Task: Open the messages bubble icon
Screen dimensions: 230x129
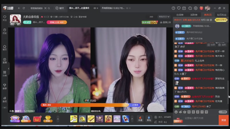Action: tap(190, 8)
